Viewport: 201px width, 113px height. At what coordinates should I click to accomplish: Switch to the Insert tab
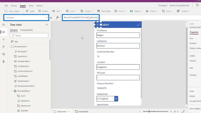tap(23, 6)
